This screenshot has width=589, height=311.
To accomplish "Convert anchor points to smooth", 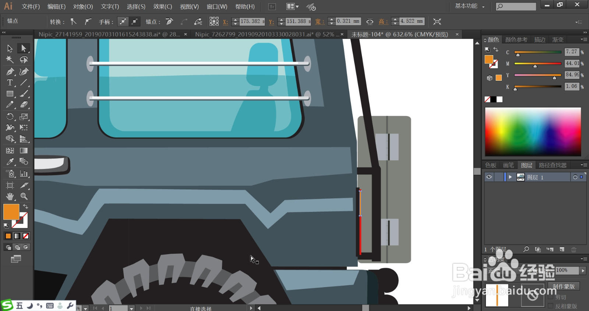I will pos(88,22).
